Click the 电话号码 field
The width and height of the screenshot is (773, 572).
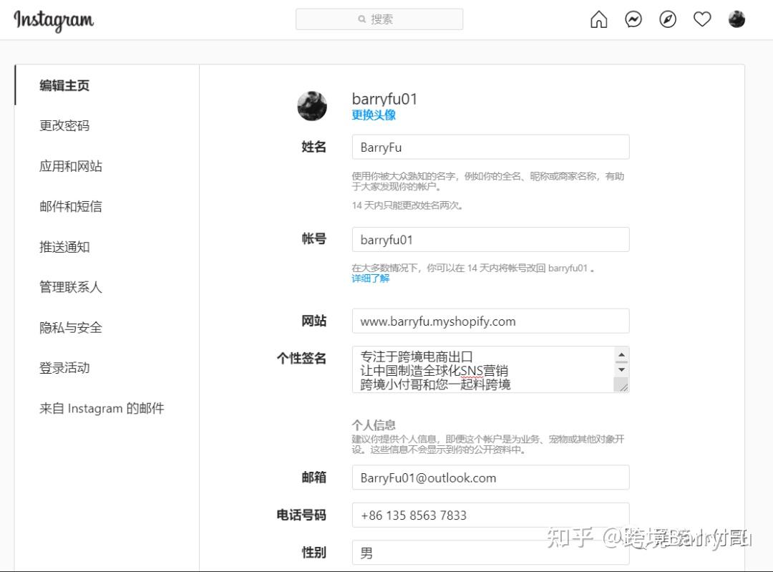pos(490,515)
